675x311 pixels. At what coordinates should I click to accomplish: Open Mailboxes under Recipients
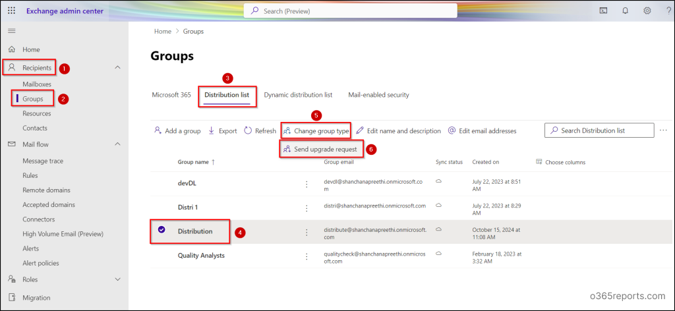(37, 84)
